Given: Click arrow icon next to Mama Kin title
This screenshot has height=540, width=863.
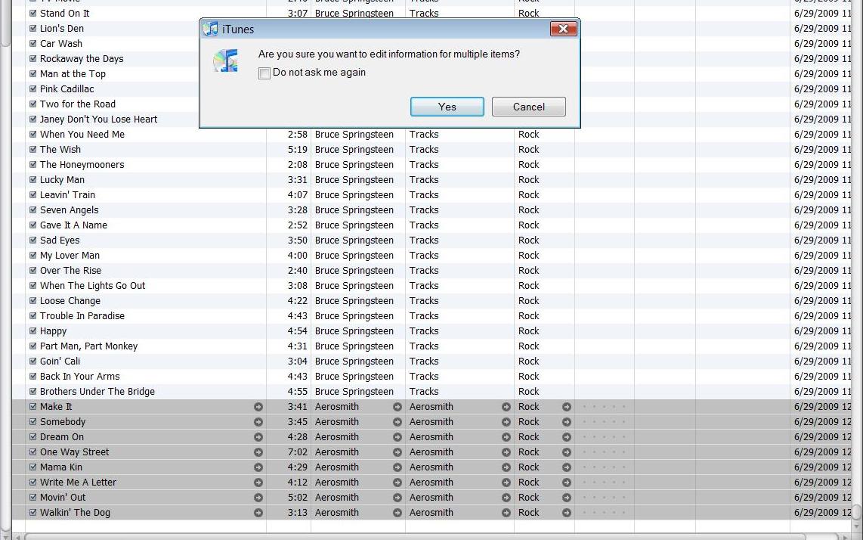Looking at the screenshot, I should (x=258, y=467).
